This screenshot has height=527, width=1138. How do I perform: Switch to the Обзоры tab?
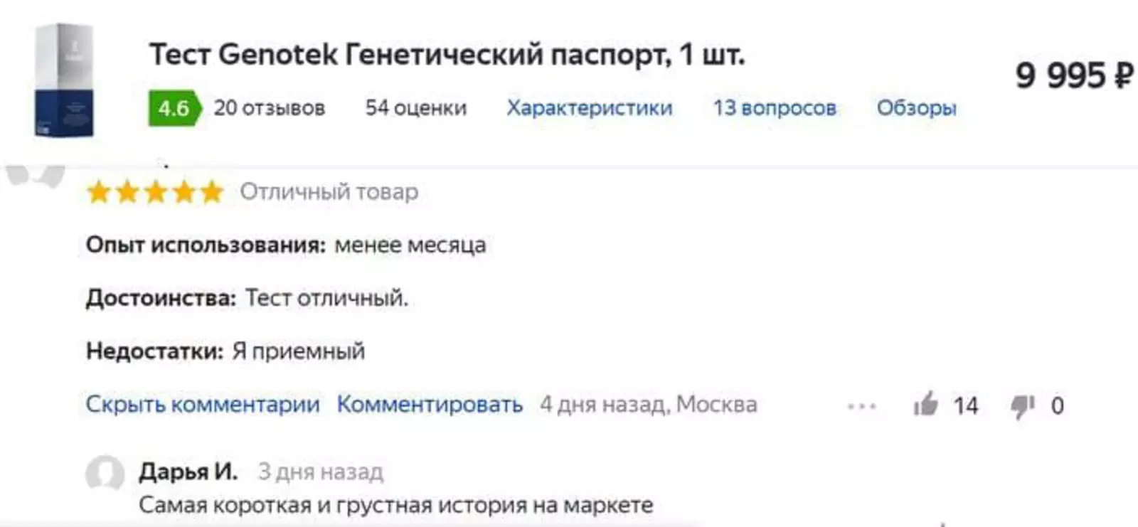916,108
